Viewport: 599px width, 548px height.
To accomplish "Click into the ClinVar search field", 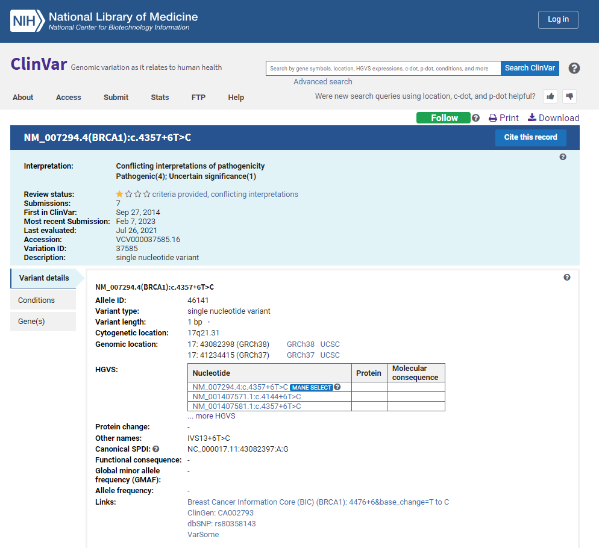I will [383, 69].
